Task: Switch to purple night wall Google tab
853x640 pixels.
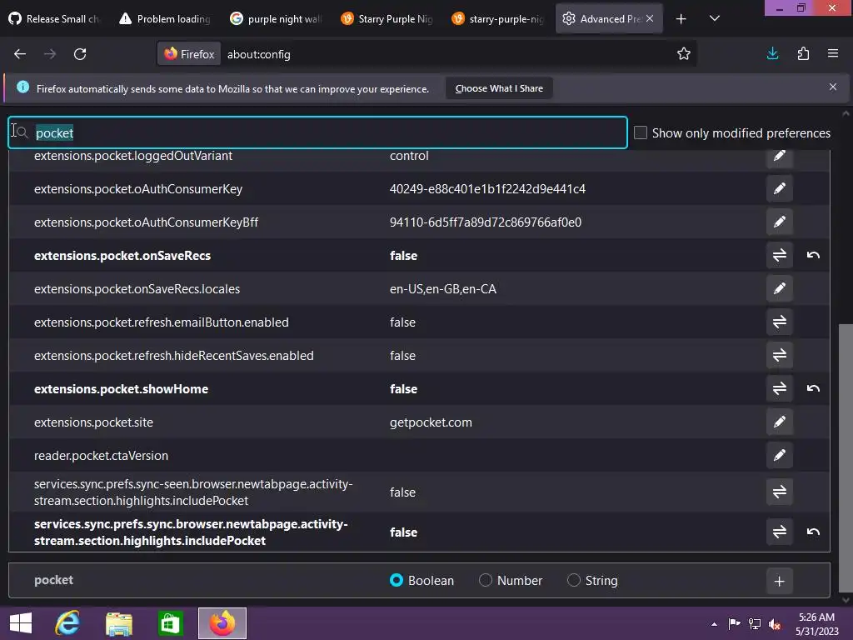Action: click(x=277, y=19)
